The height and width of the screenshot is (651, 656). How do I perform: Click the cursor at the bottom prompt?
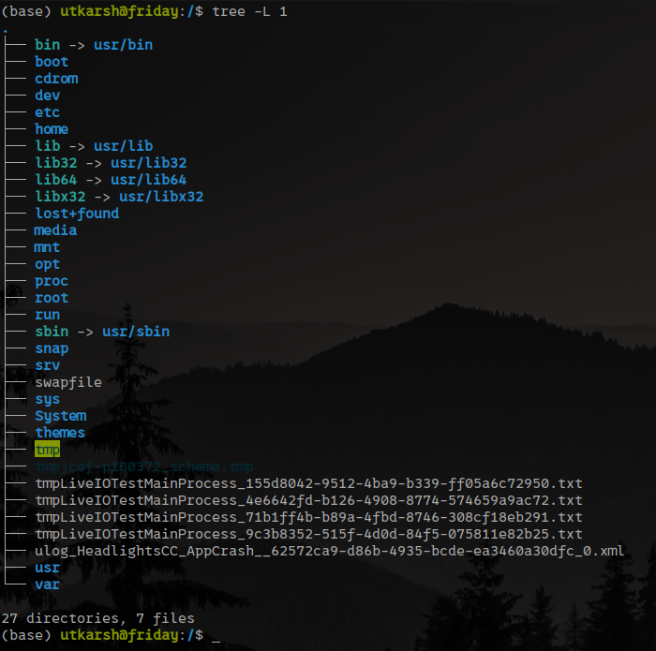tap(216, 636)
